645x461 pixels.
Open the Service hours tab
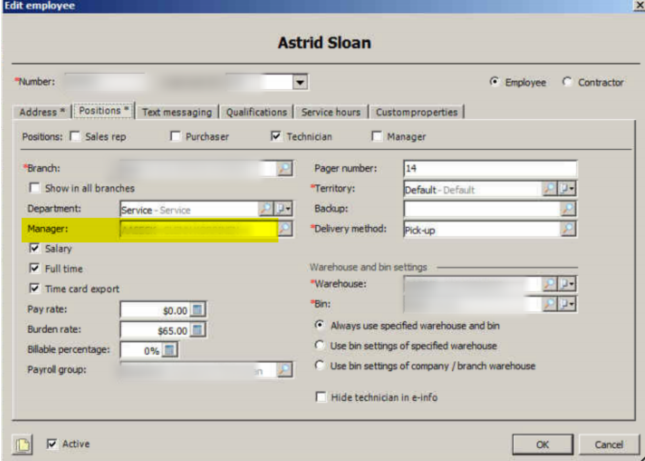(x=331, y=112)
